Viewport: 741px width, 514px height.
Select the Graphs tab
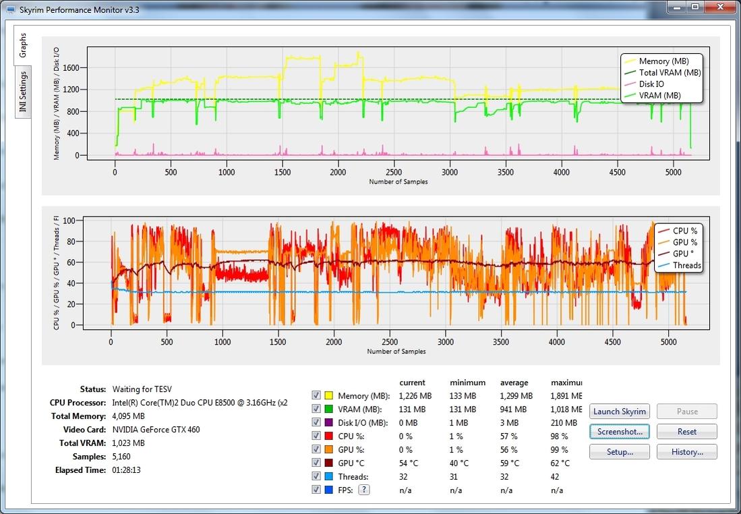pos(22,45)
